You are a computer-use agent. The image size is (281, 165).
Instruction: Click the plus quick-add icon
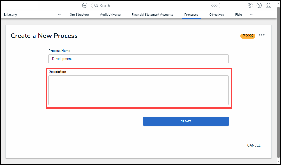click(85, 6)
